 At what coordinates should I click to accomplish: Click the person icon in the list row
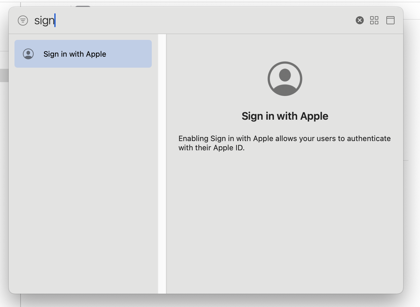[x=28, y=54]
